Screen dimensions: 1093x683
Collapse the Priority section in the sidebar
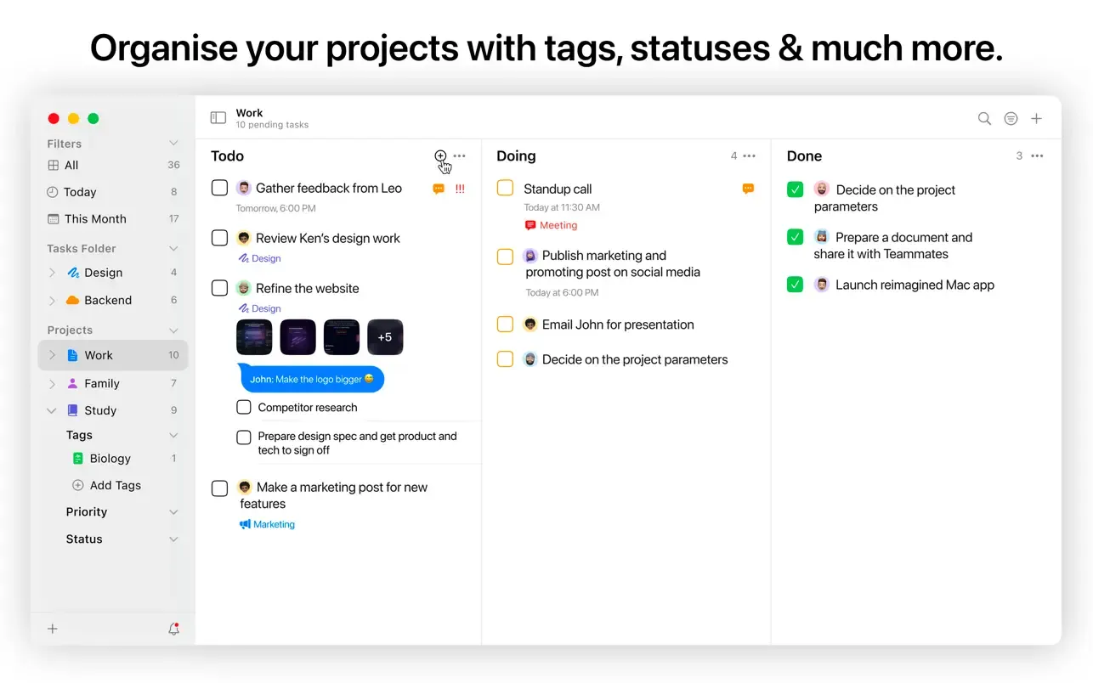[x=173, y=511]
